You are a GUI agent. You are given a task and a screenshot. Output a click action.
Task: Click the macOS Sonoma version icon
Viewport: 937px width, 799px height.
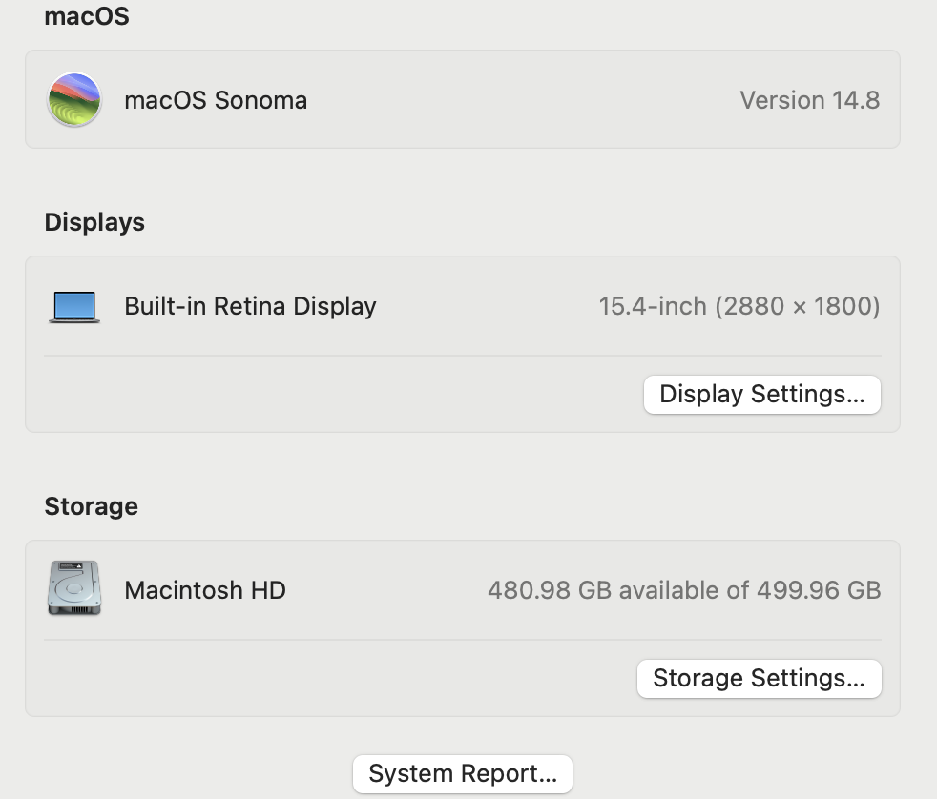click(73, 99)
